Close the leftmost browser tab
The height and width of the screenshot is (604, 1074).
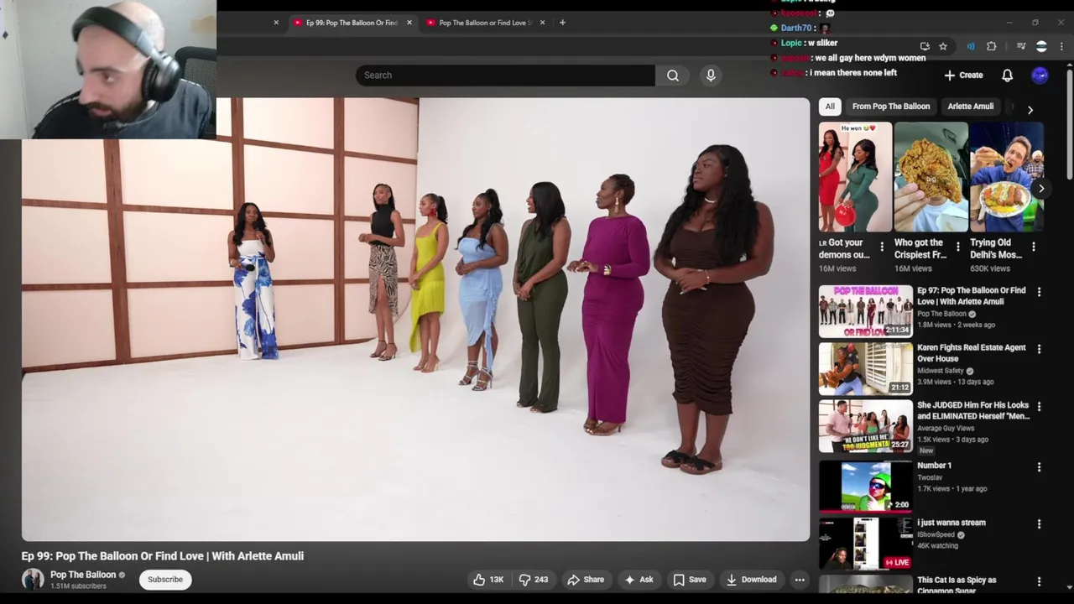[x=276, y=23]
